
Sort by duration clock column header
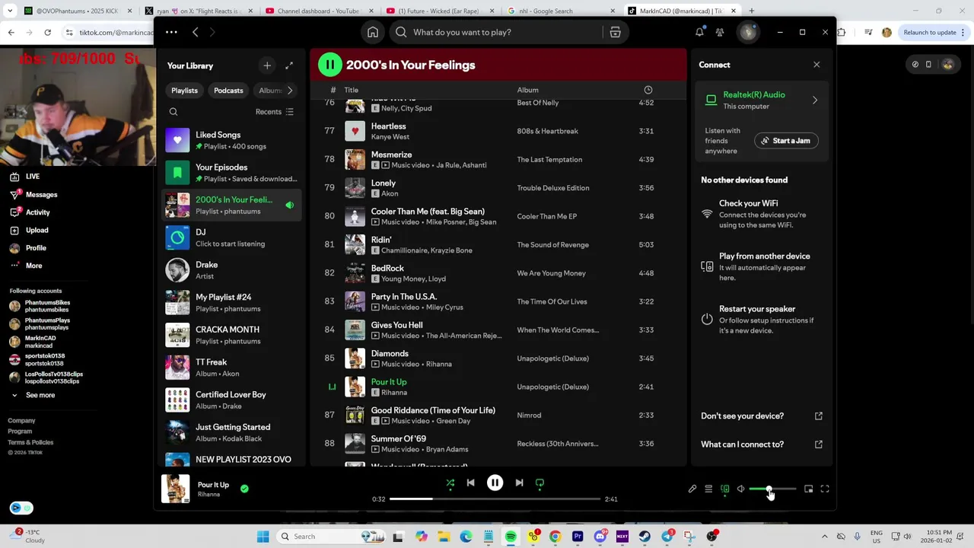(x=648, y=90)
